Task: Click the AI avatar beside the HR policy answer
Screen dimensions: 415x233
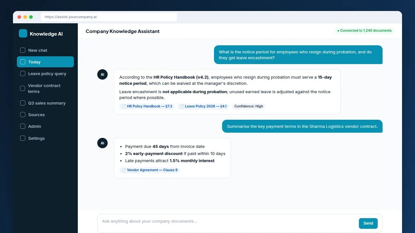Action: click(x=102, y=74)
